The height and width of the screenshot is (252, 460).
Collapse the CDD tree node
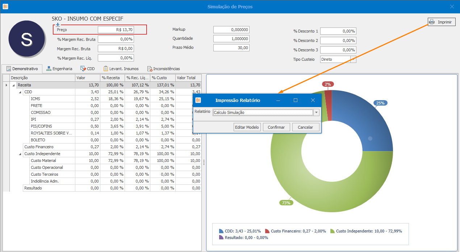(x=20, y=92)
